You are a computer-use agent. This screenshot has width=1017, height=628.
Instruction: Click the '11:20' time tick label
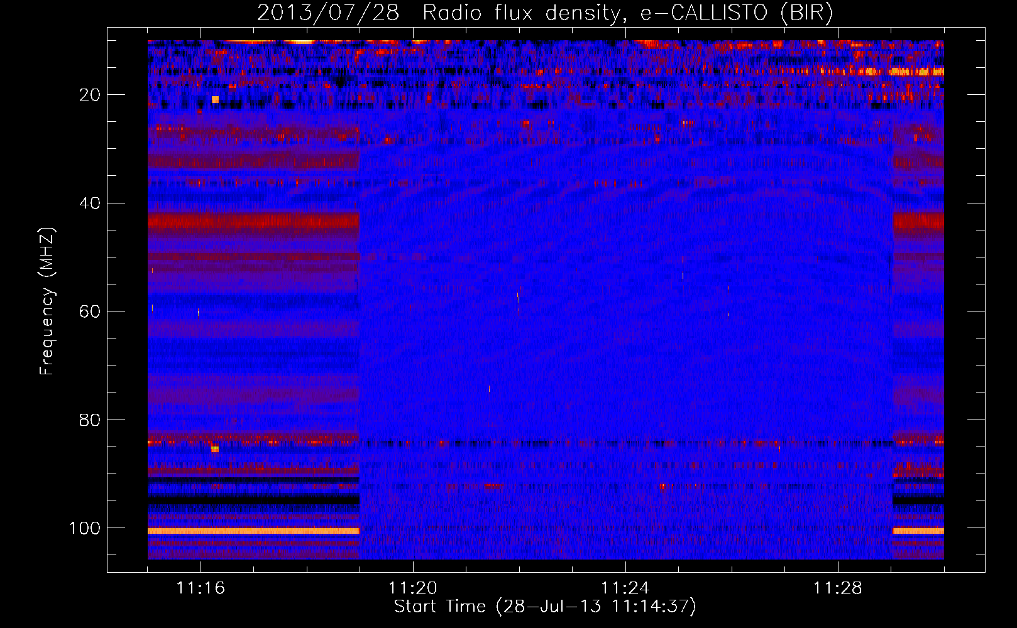coord(413,588)
